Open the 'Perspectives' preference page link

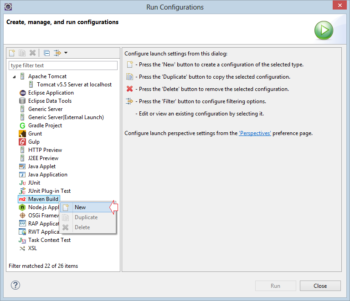point(255,133)
